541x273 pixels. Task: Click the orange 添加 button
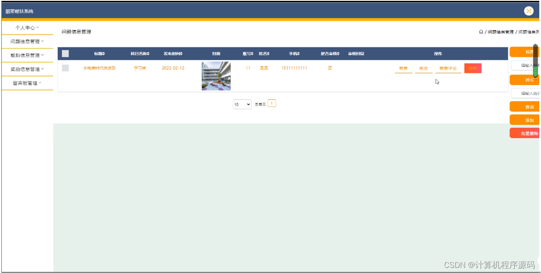click(x=524, y=120)
